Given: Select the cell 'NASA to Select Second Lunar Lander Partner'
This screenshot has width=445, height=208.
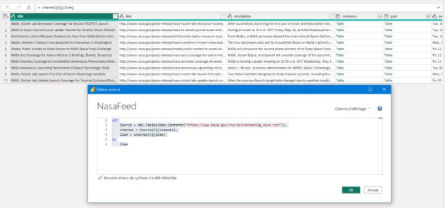Looking at the screenshot, I should [x=64, y=30].
